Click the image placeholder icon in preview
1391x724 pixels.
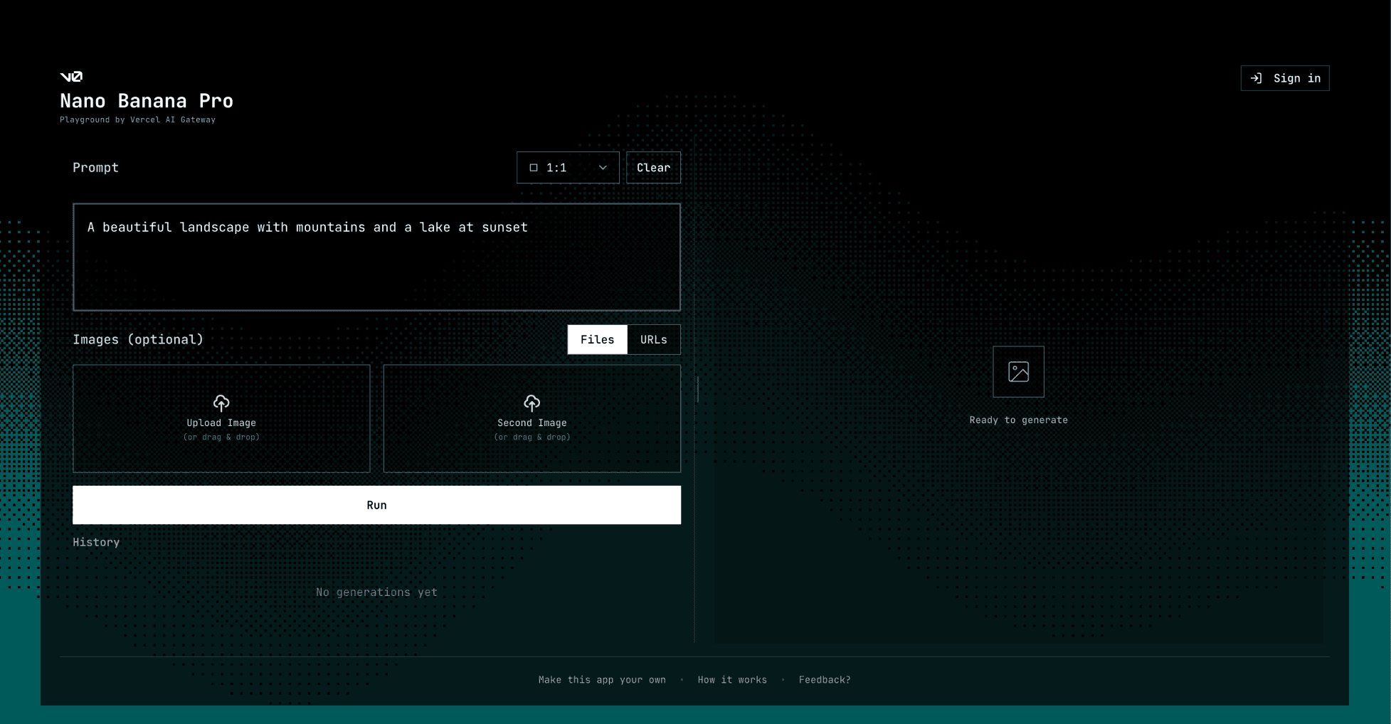[1018, 372]
